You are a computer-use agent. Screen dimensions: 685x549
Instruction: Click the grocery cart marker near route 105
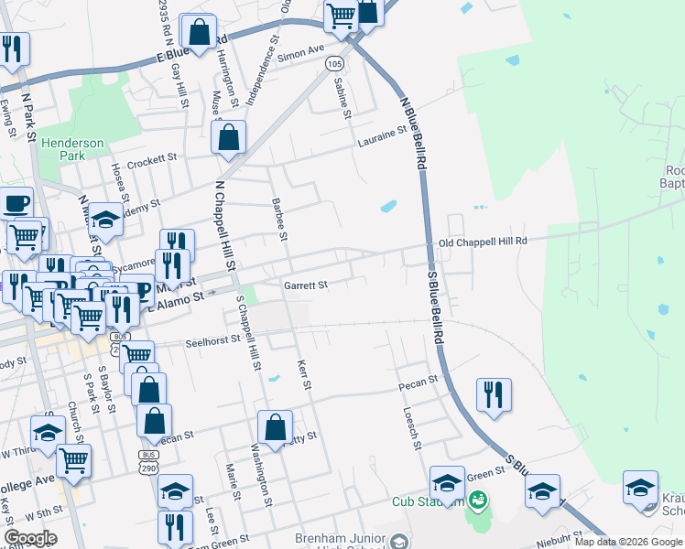[342, 17]
